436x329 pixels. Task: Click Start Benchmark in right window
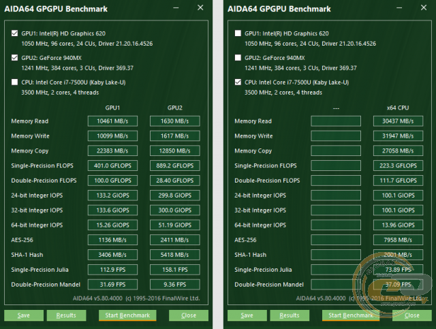point(351,315)
